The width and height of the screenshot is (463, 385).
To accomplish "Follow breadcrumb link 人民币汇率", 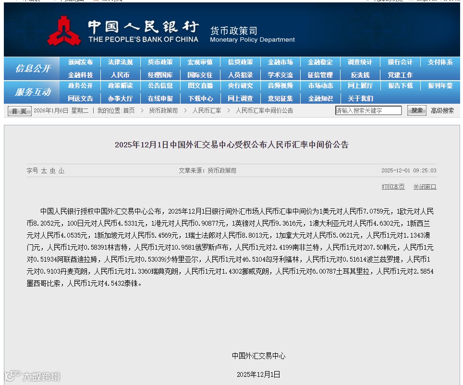I will (x=207, y=111).
